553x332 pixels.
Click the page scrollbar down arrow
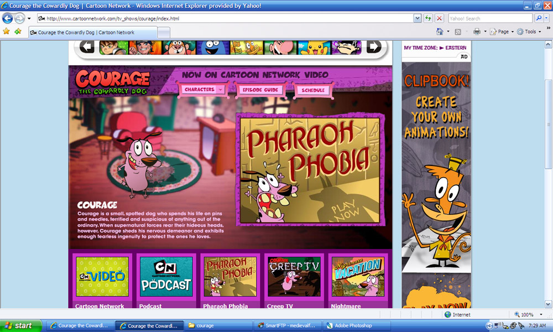[548, 304]
